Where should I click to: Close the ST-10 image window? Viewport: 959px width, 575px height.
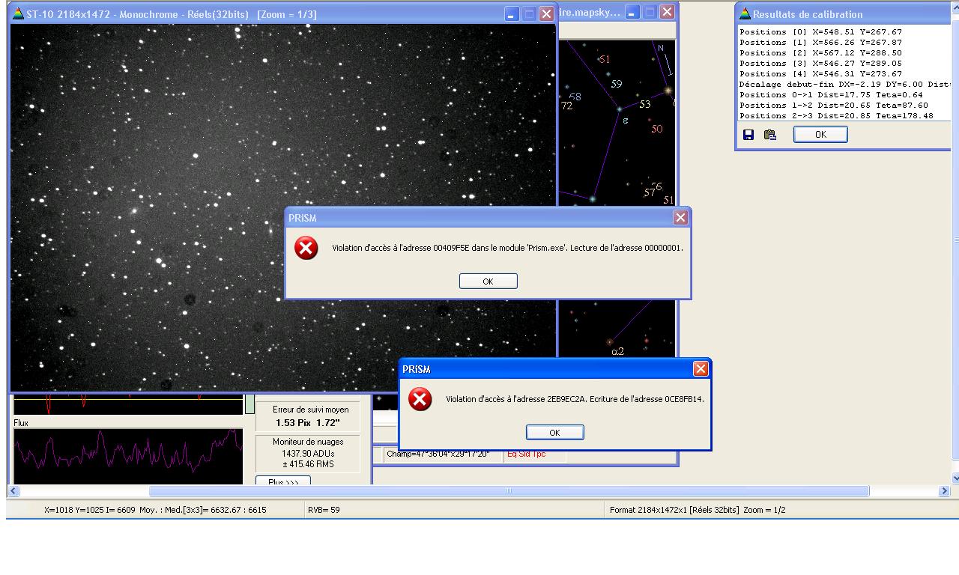click(546, 14)
